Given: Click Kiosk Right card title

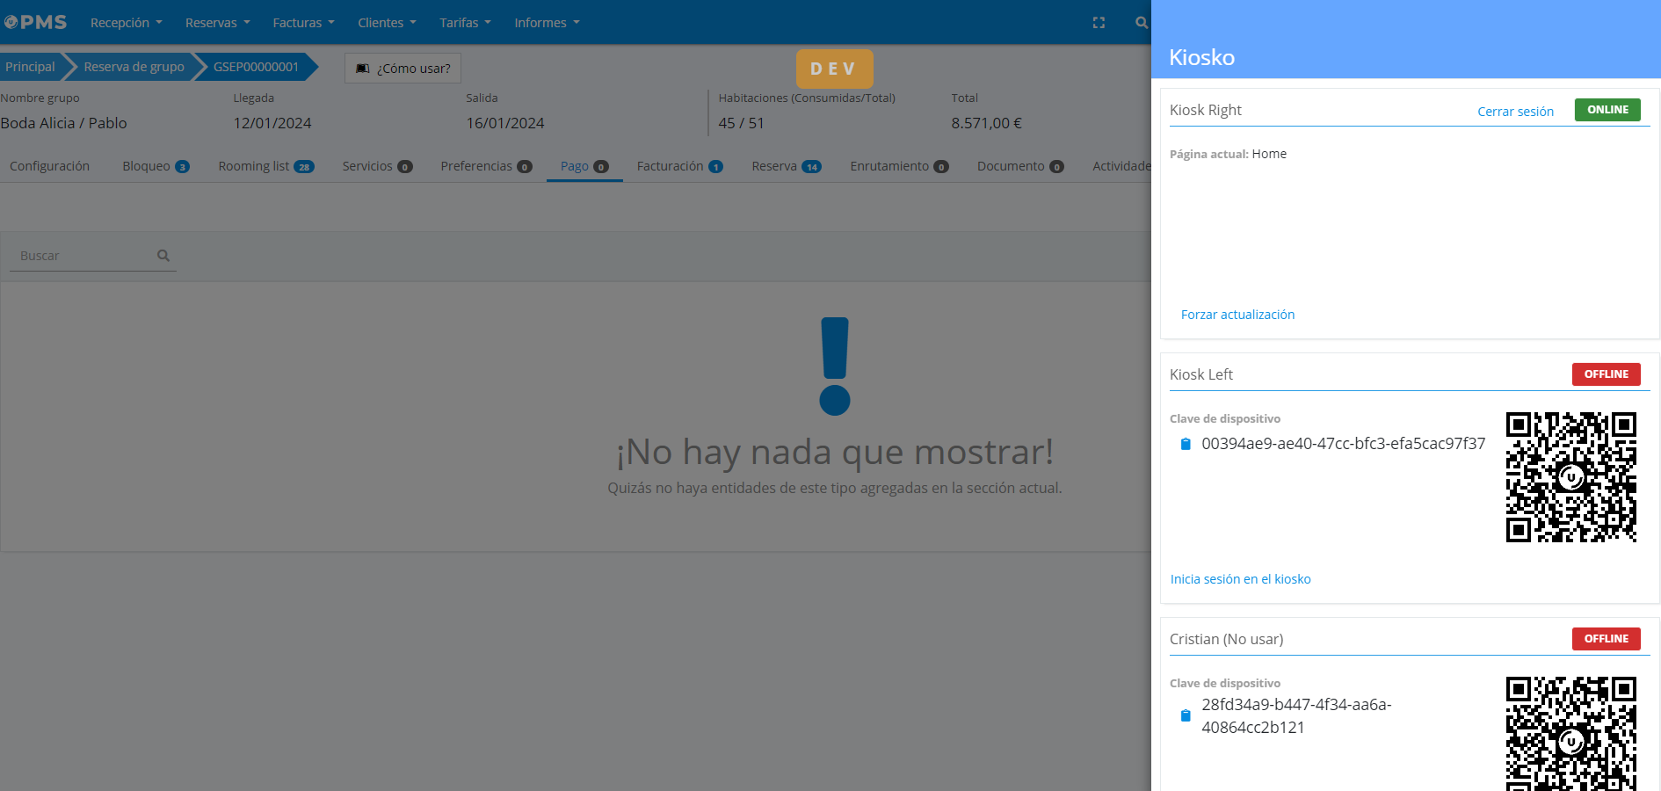Looking at the screenshot, I should 1205,110.
